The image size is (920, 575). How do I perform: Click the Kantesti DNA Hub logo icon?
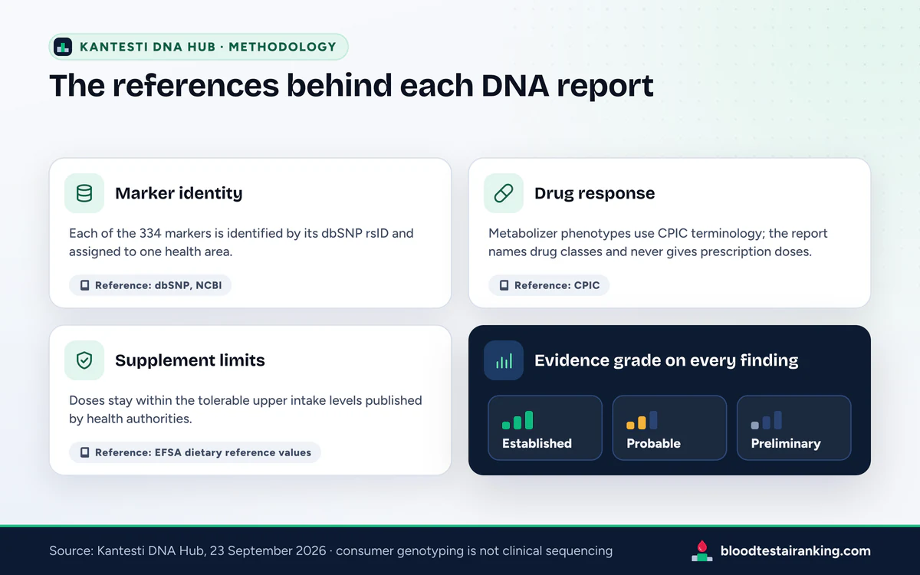[63, 47]
